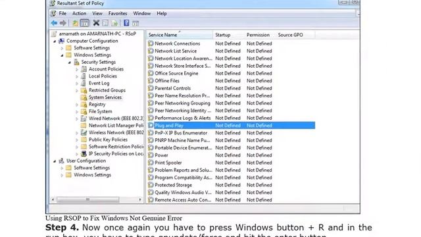Viewport: 421px width, 237px height.
Task: Click the Account Policies tree icon
Action: pyautogui.click(x=84, y=69)
